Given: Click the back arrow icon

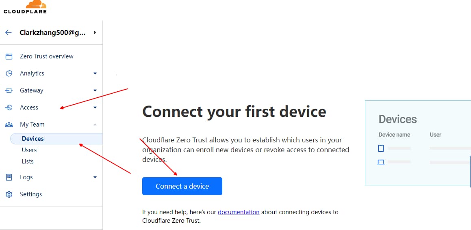Looking at the screenshot, I should (x=9, y=32).
